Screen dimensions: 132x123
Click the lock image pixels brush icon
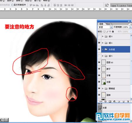coord(107,31)
